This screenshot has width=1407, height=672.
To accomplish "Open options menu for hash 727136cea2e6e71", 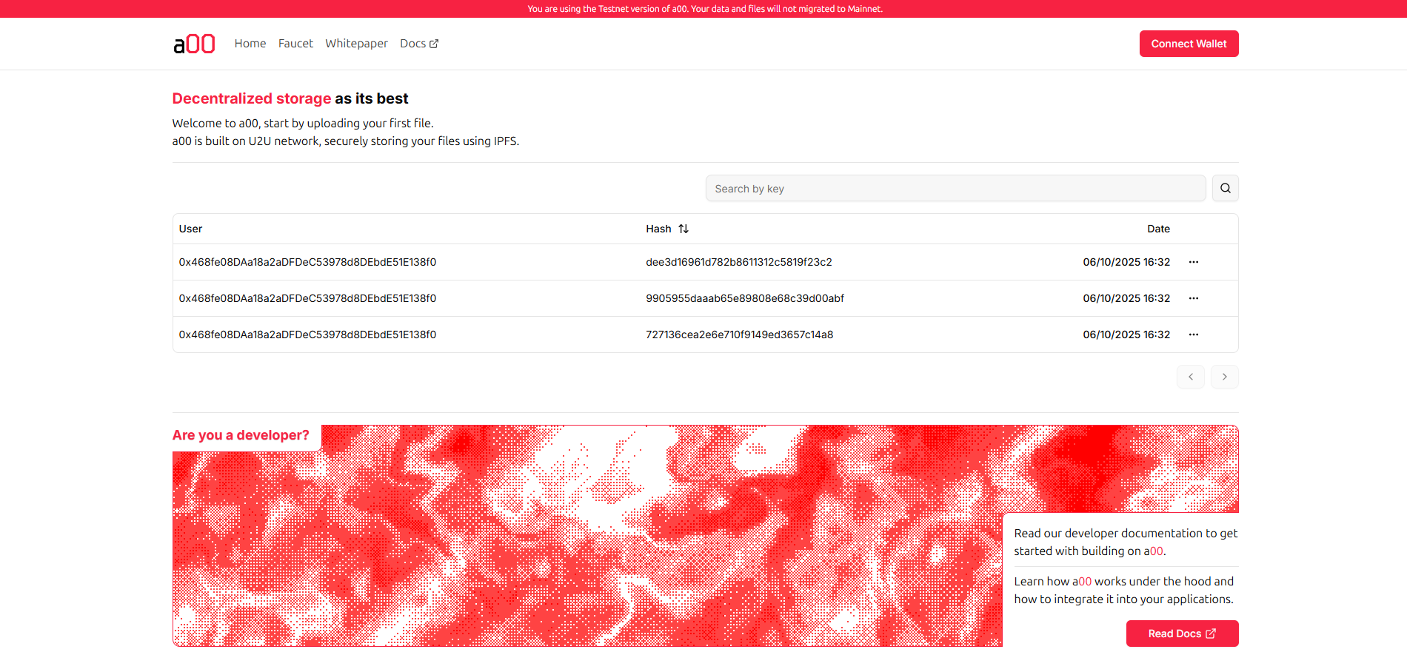I will (1193, 335).
